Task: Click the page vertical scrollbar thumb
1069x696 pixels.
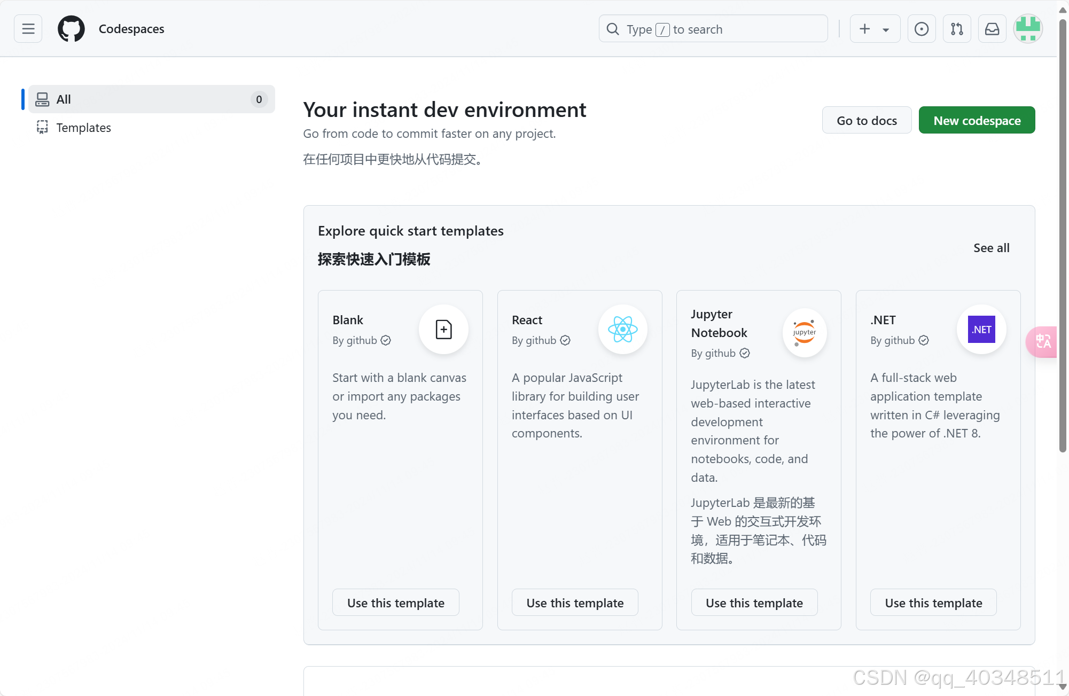Action: click(1063, 235)
